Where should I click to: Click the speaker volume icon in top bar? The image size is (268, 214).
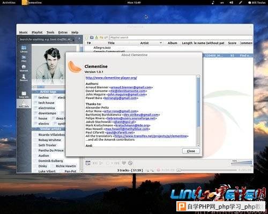(x=231, y=3)
